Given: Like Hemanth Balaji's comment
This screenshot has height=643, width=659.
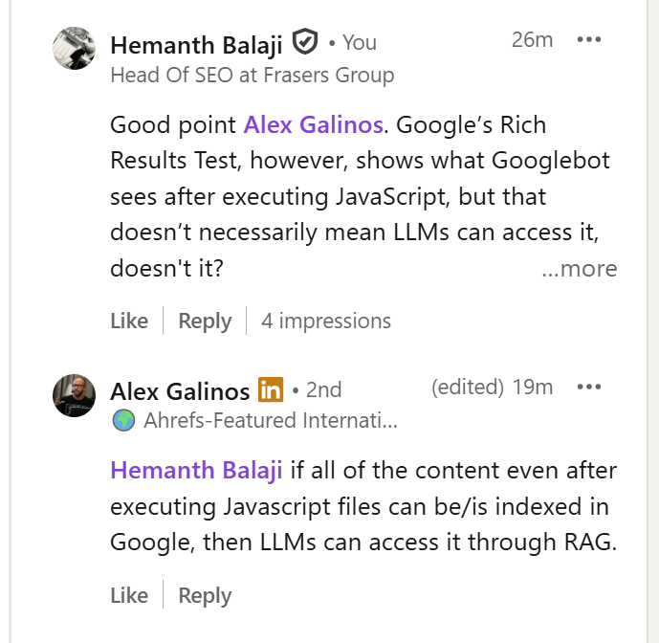Looking at the screenshot, I should coord(129,321).
